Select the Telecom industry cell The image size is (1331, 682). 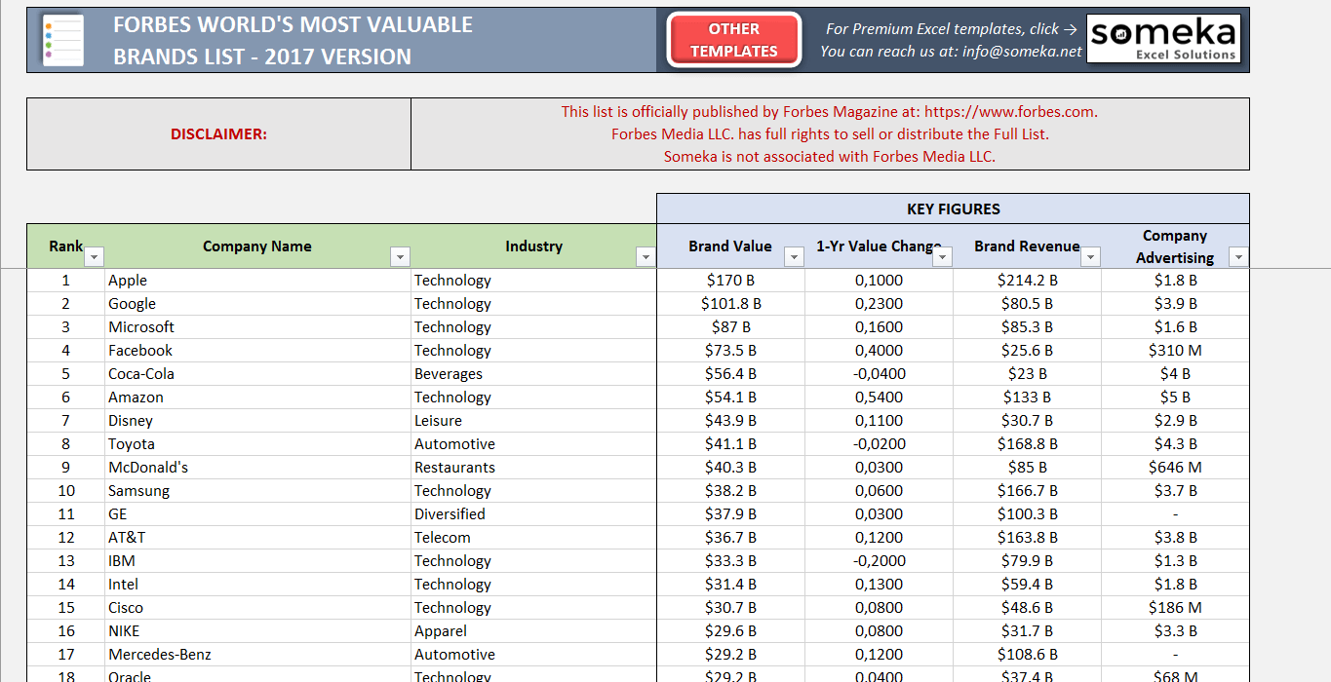click(x=533, y=538)
